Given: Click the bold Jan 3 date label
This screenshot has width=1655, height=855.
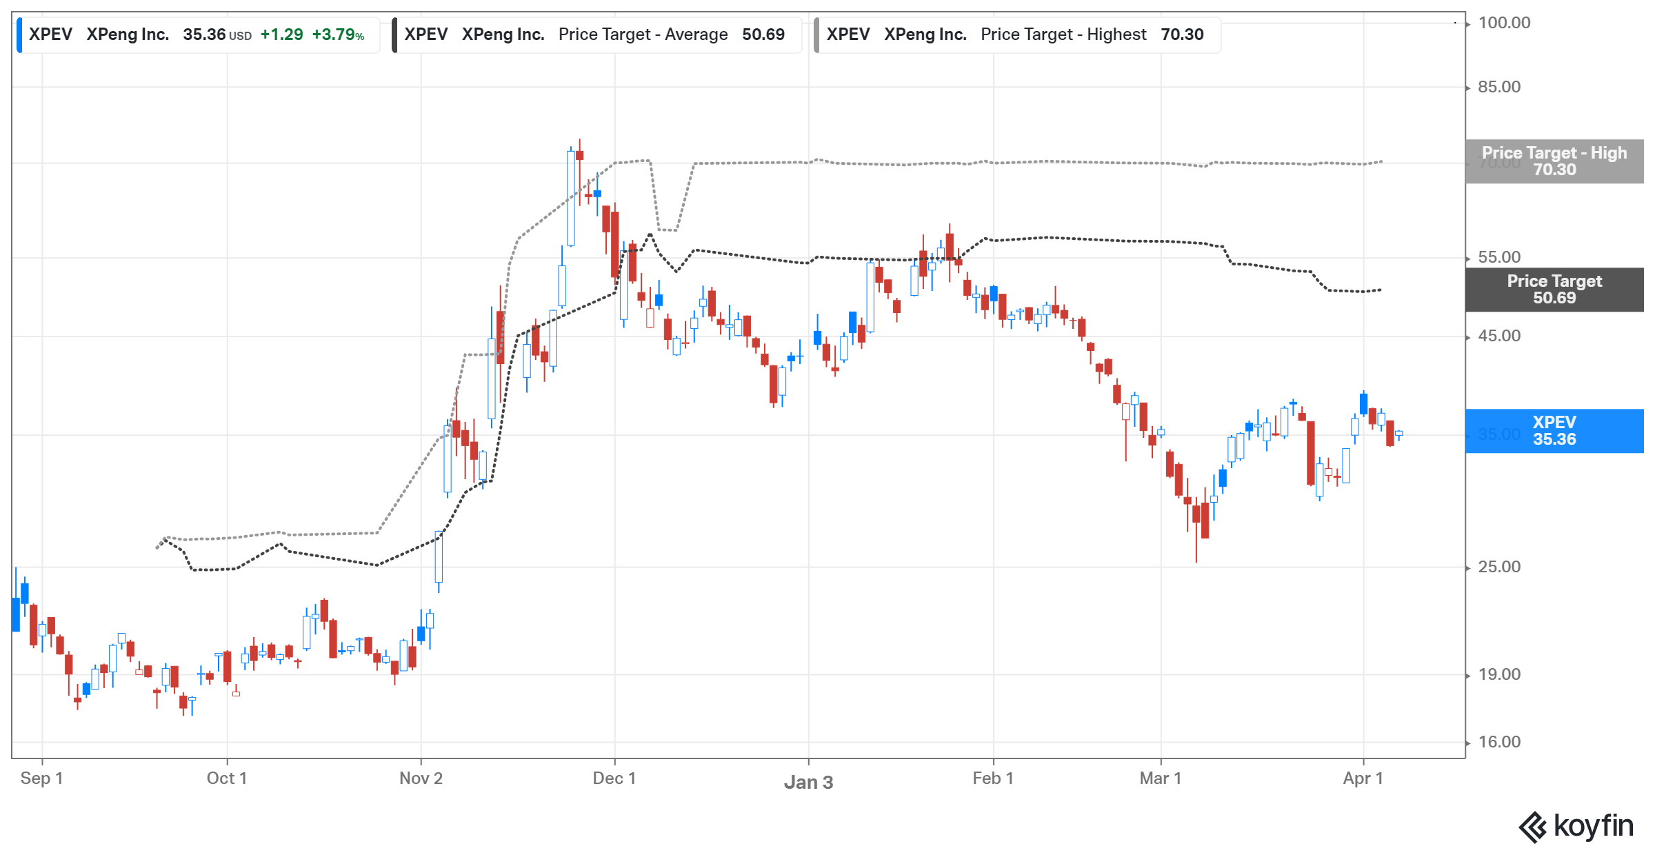Looking at the screenshot, I should click(808, 783).
